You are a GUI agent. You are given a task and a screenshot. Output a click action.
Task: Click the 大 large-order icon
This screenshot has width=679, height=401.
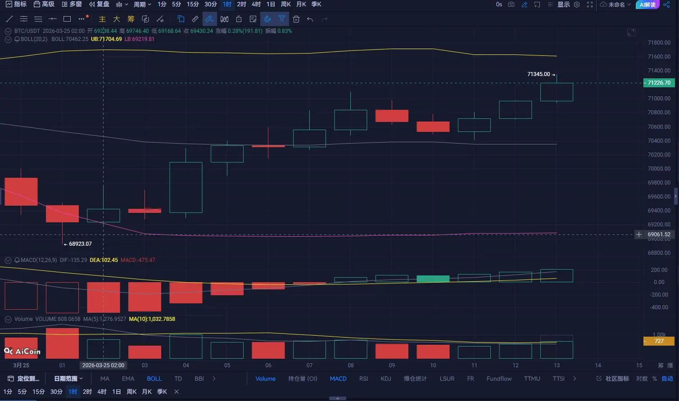[117, 19]
